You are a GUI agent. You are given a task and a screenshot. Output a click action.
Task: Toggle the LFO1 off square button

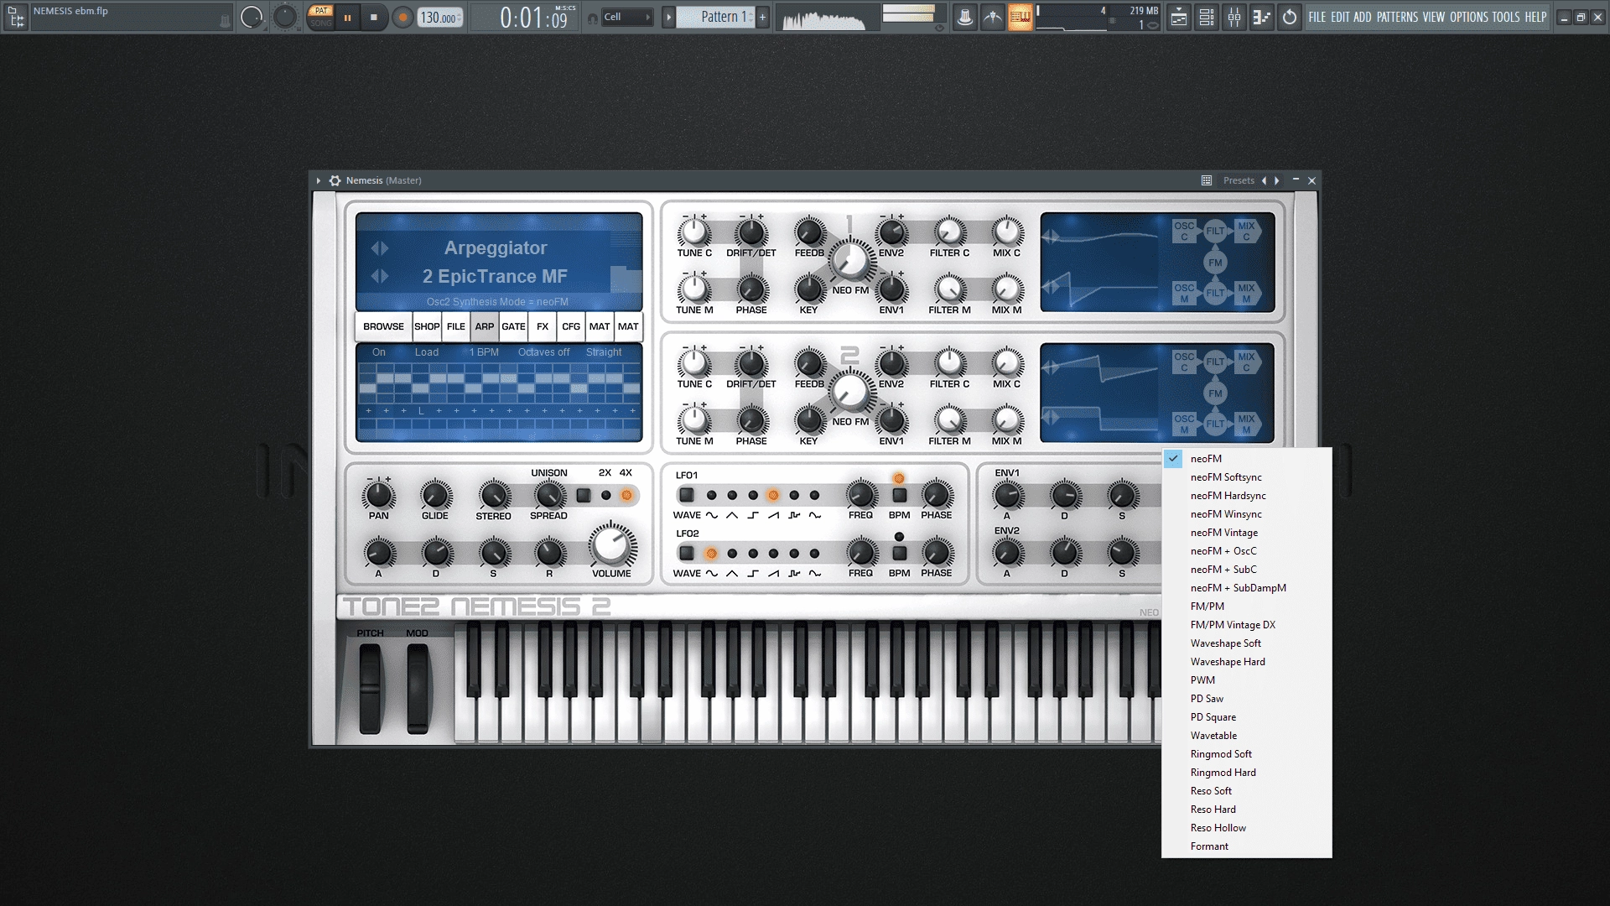point(687,495)
